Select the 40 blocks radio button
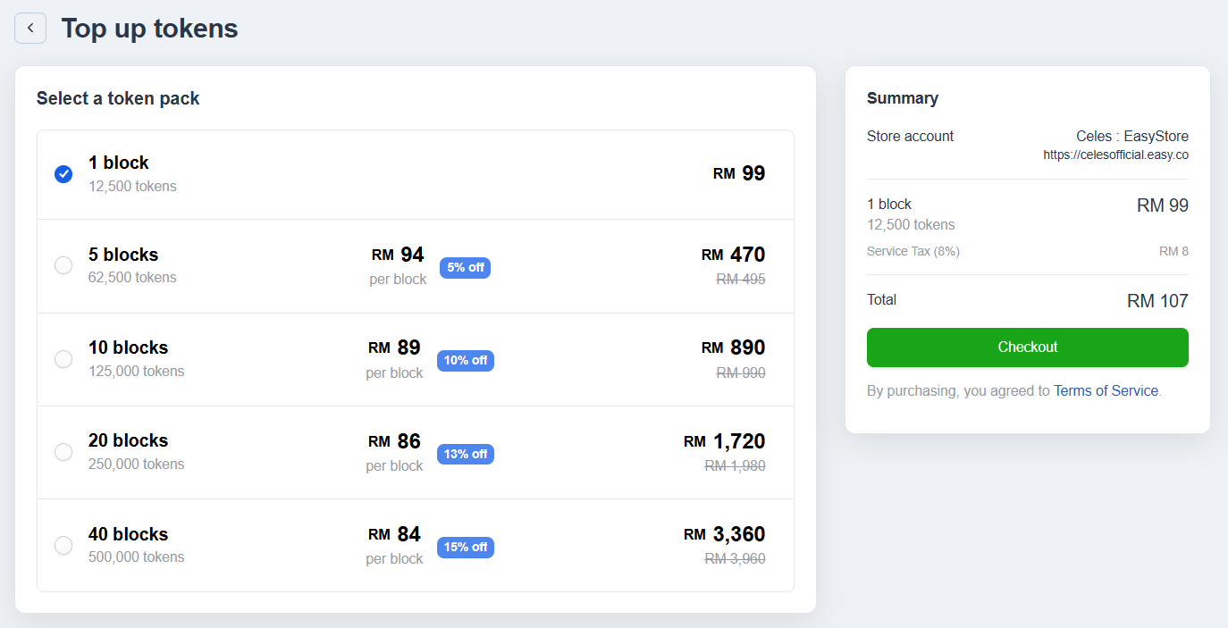Viewport: 1228px width, 628px height. (x=63, y=545)
